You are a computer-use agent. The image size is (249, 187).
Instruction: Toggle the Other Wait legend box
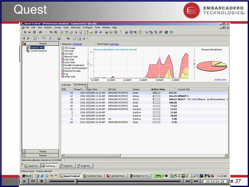(63, 77)
